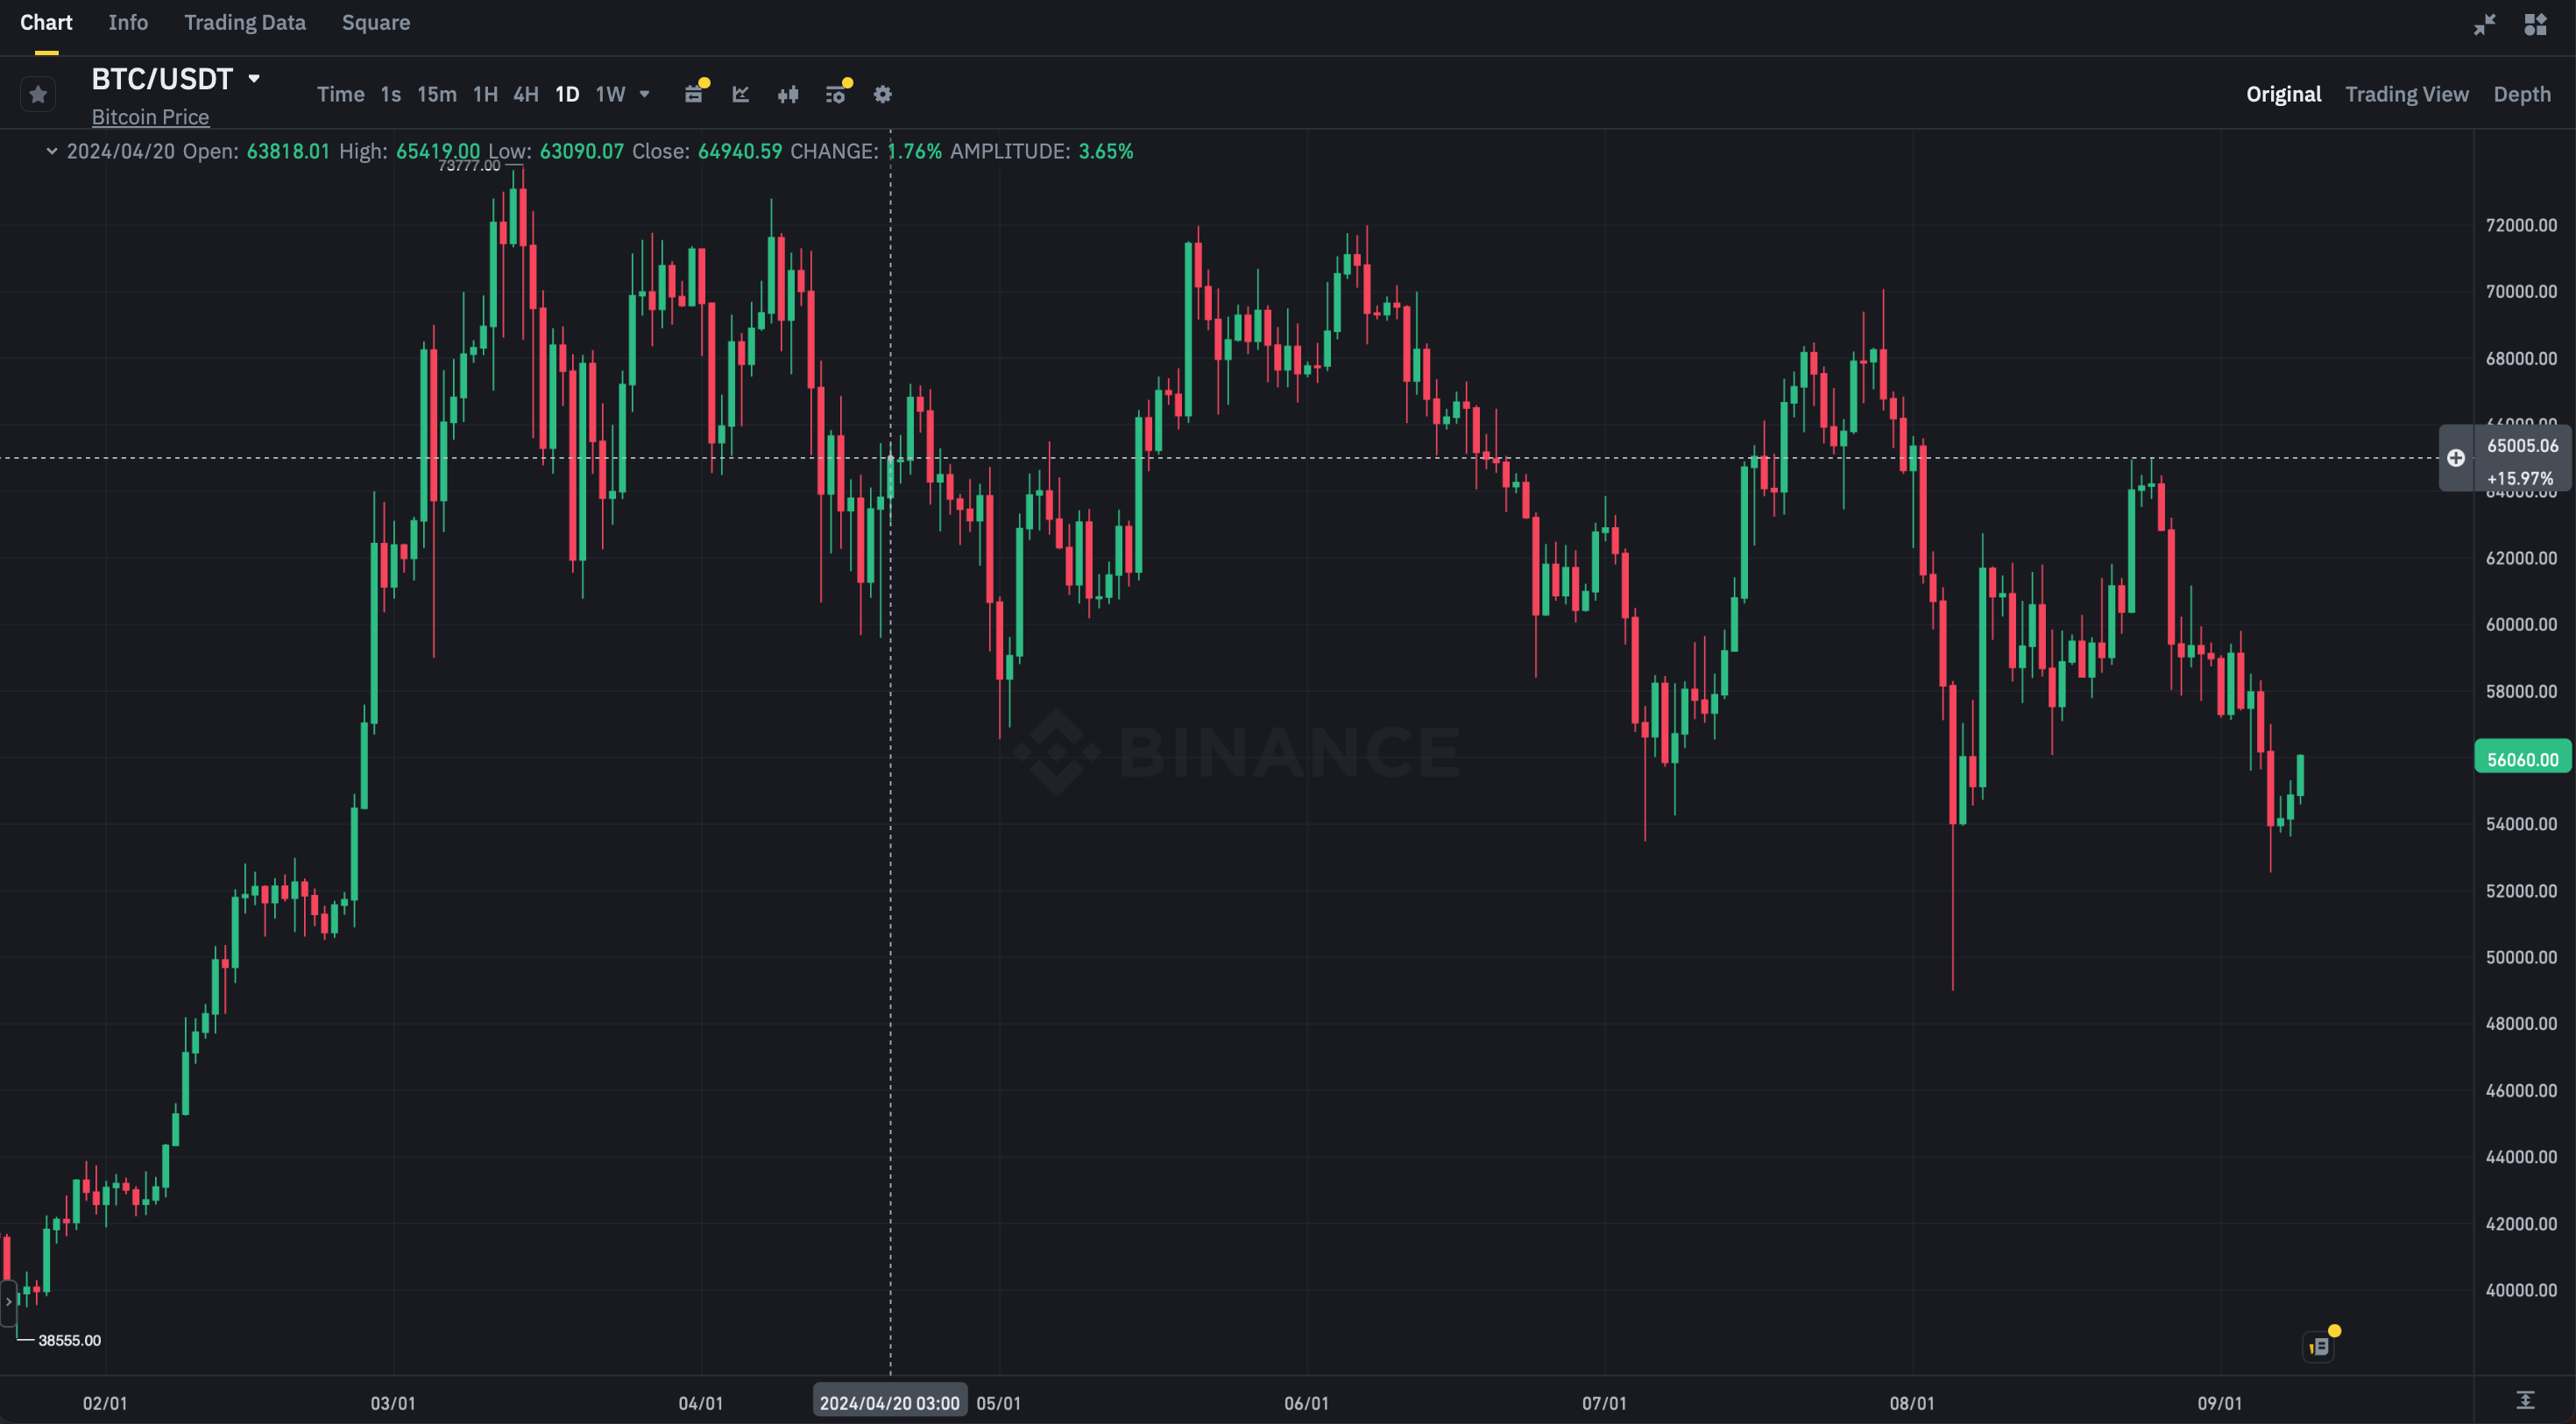2576x1424 pixels.
Task: Click the 72000.00 price axis label
Action: pos(2521,225)
